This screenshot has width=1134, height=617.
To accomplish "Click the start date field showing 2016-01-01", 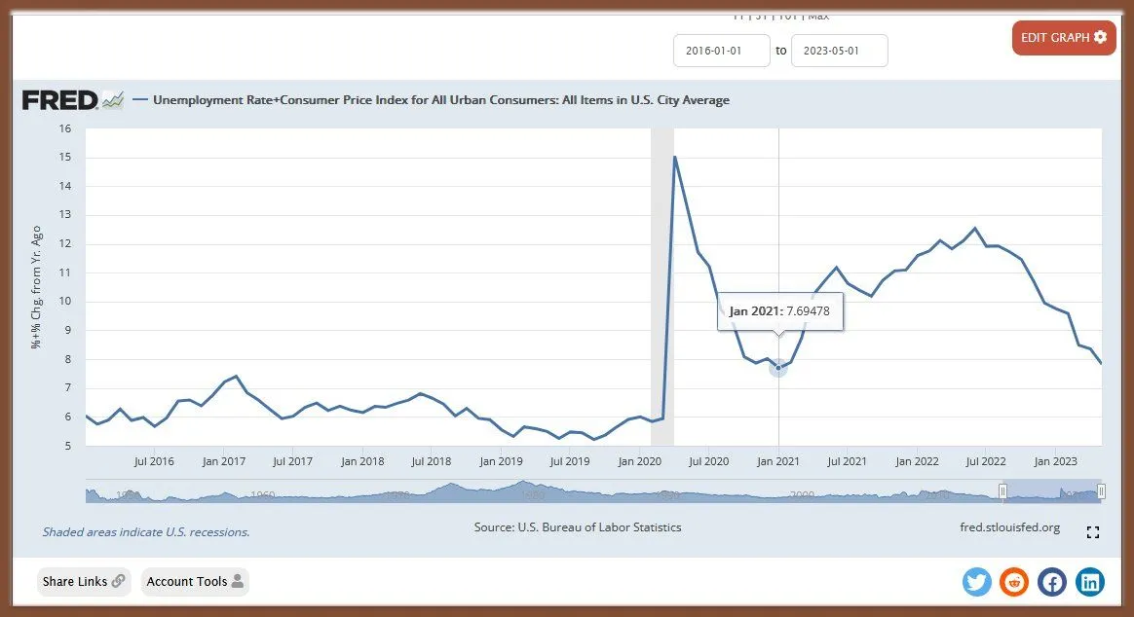I will pyautogui.click(x=721, y=50).
